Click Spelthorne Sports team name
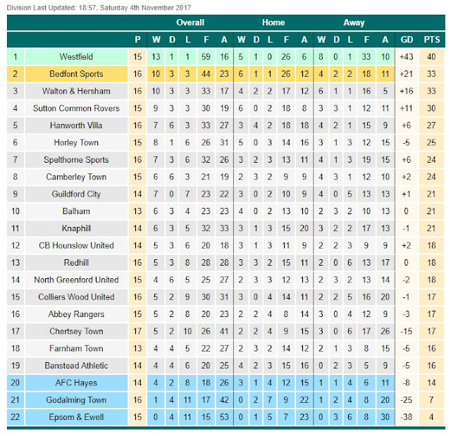 [76, 160]
